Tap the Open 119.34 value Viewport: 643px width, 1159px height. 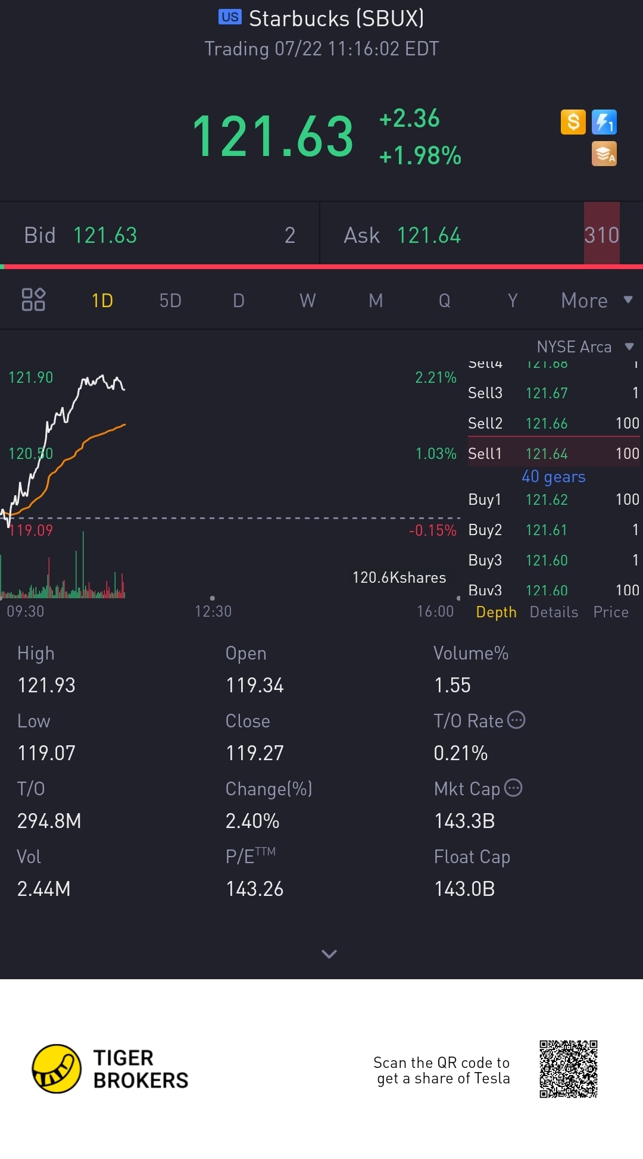pyautogui.click(x=255, y=685)
